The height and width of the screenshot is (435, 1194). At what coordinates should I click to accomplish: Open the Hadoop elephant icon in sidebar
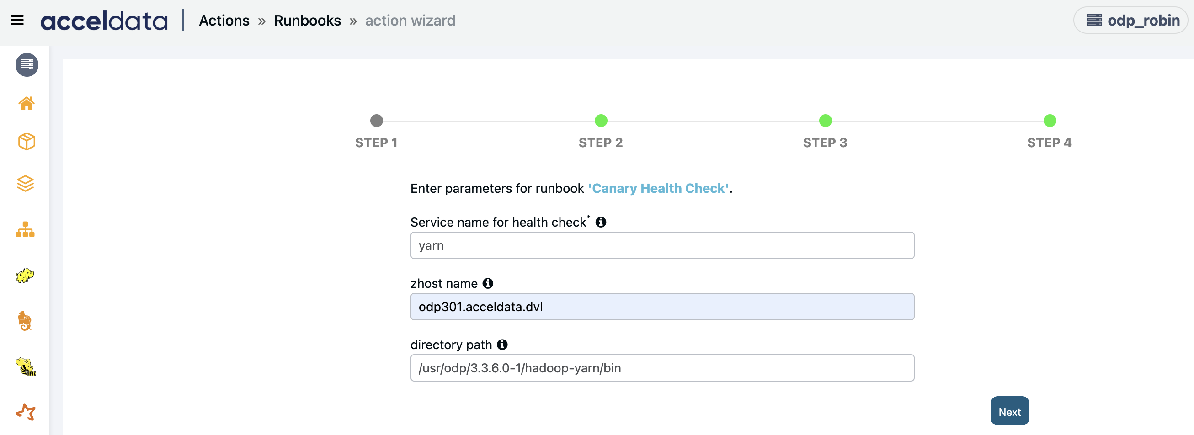25,275
